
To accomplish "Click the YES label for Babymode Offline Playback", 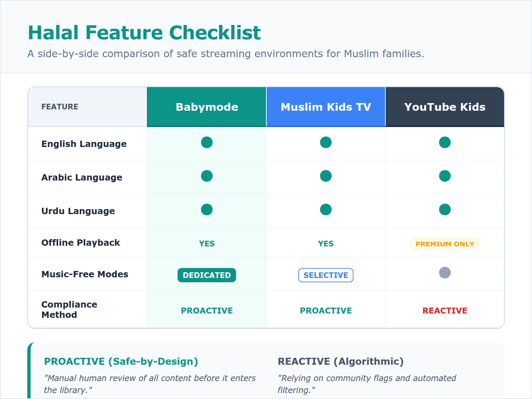I will pyautogui.click(x=206, y=243).
